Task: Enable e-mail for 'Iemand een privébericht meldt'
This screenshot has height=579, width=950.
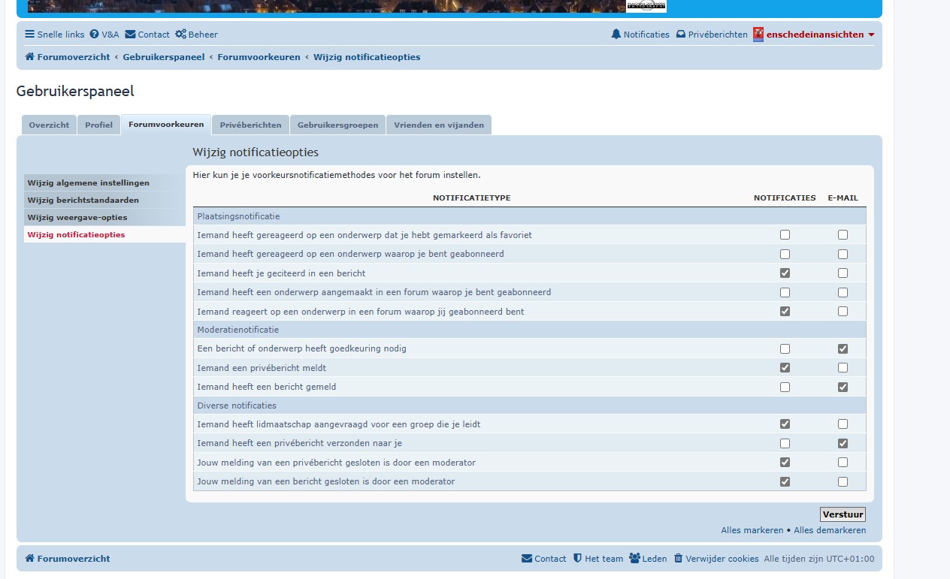Action: [x=843, y=368]
